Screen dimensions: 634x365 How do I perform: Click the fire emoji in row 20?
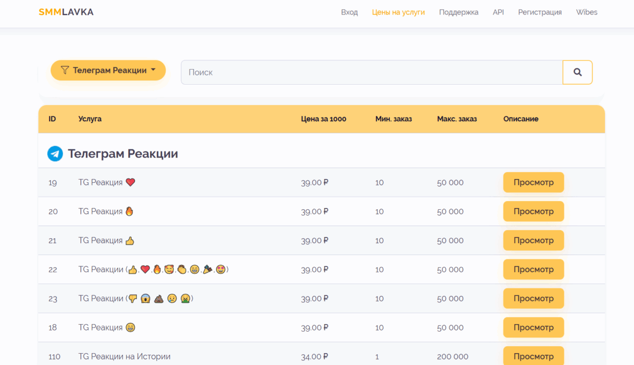tap(129, 211)
